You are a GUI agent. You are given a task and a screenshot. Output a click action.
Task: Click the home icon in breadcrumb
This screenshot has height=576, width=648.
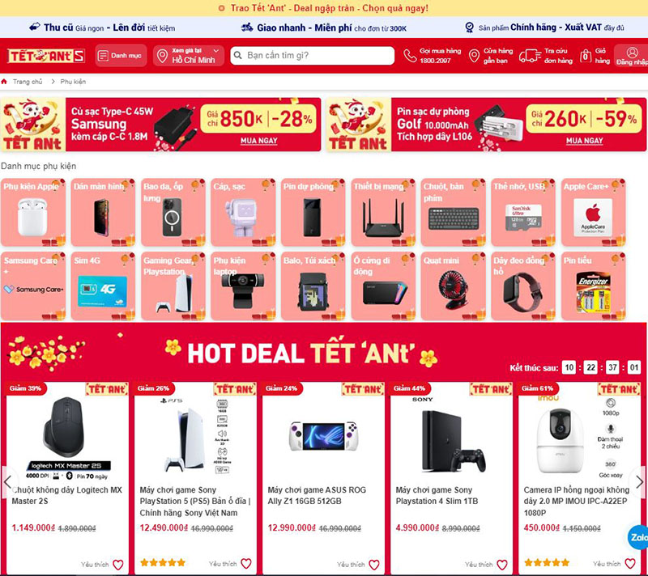(x=4, y=82)
